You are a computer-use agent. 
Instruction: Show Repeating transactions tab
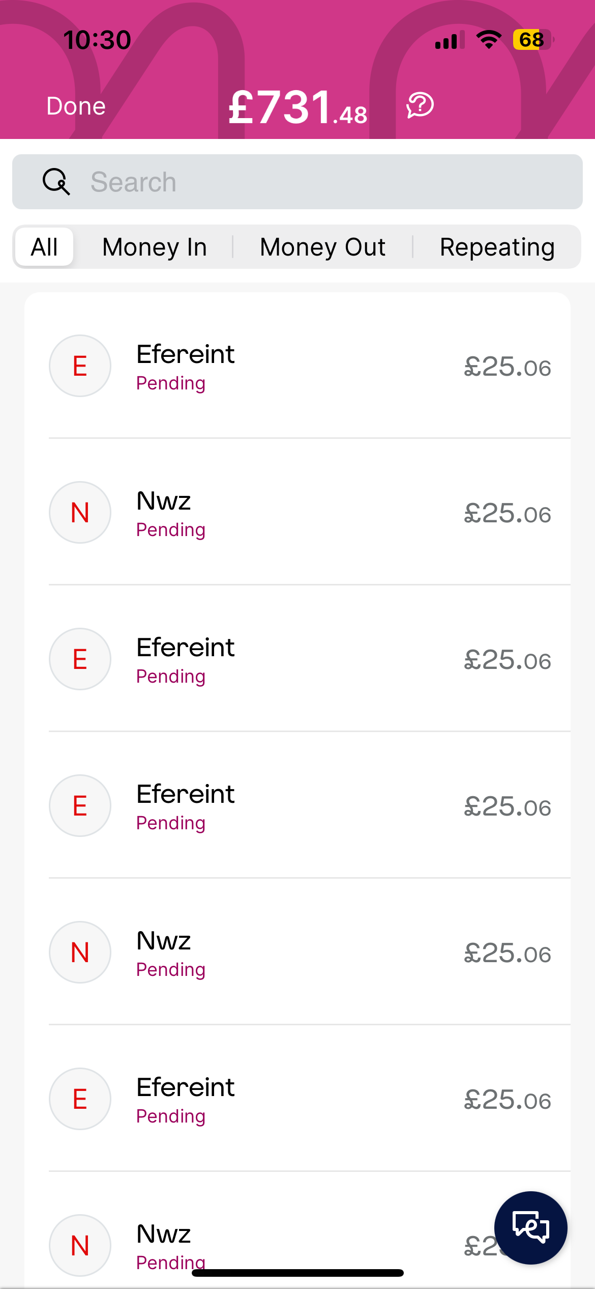click(497, 247)
